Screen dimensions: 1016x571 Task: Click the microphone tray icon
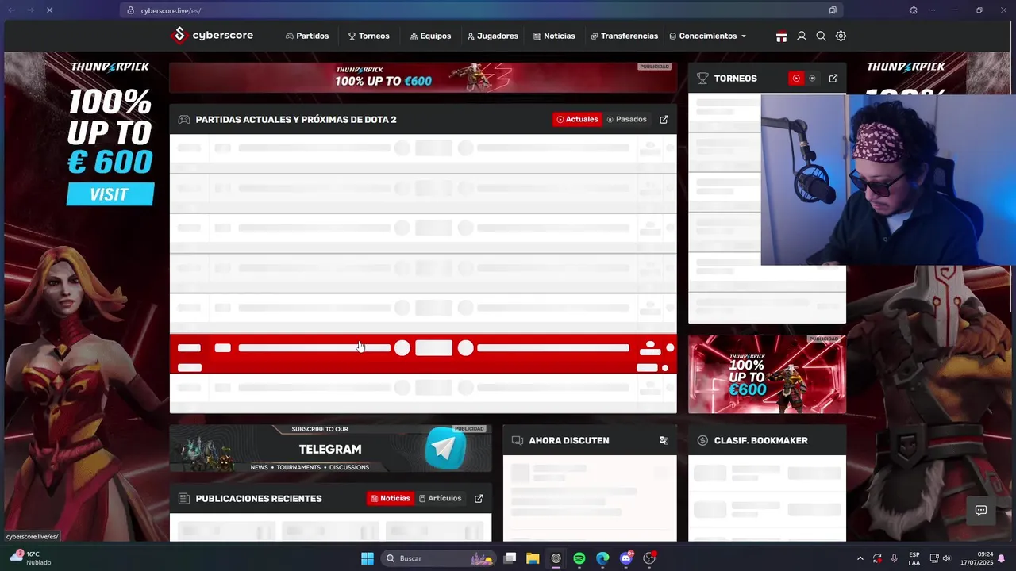(x=895, y=558)
